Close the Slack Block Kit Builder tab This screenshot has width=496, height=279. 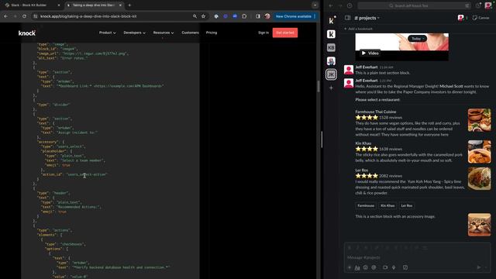pyautogui.click(x=59, y=5)
